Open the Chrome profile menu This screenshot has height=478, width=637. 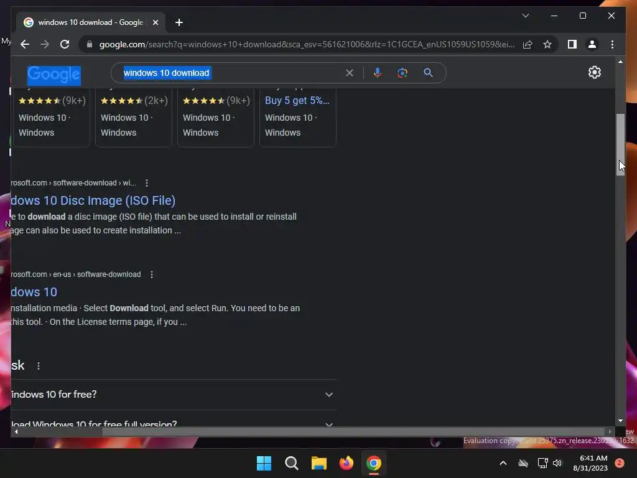point(592,44)
